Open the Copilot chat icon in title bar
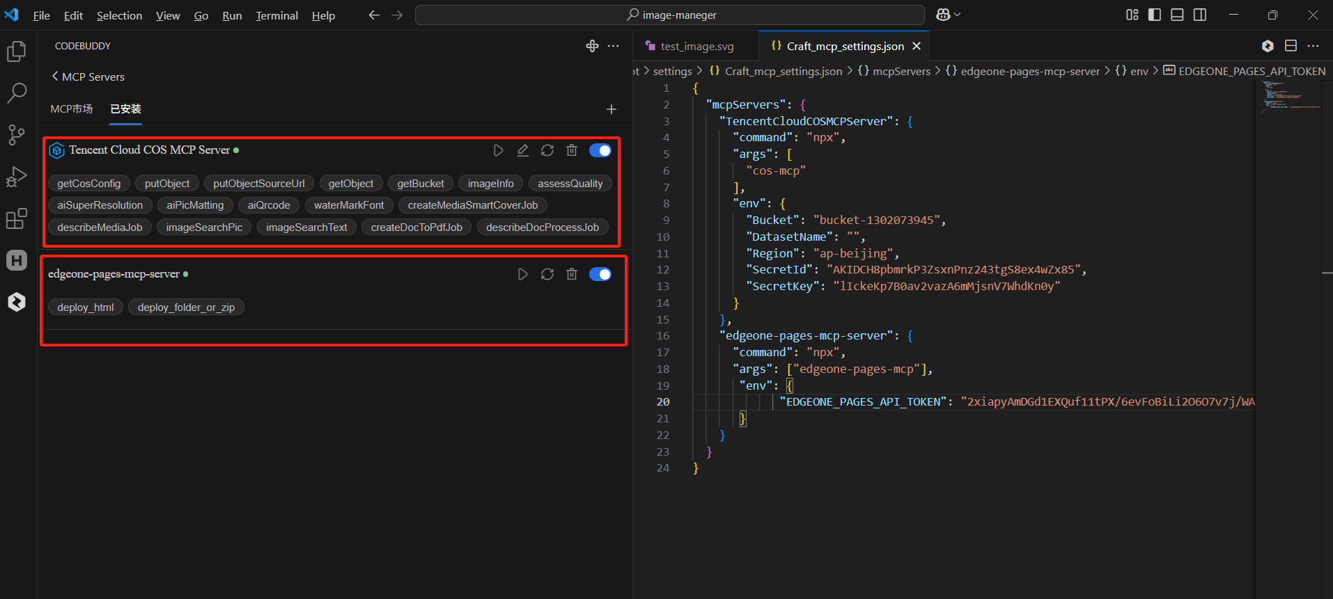The width and height of the screenshot is (1333, 599). point(944,15)
